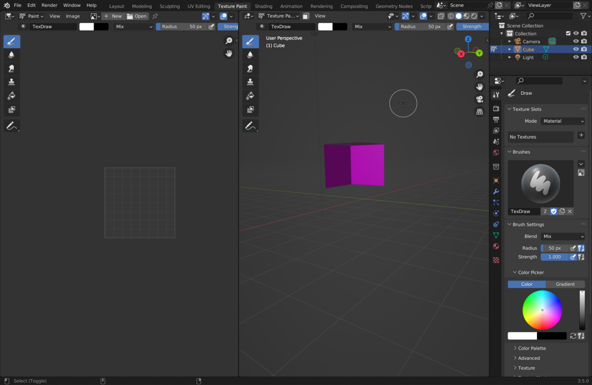Click the Z axis on navigation gizmo
This screenshot has height=385, width=592.
(468, 39)
